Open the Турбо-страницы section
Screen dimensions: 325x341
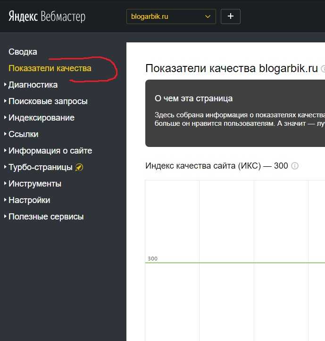pyautogui.click(x=40, y=167)
